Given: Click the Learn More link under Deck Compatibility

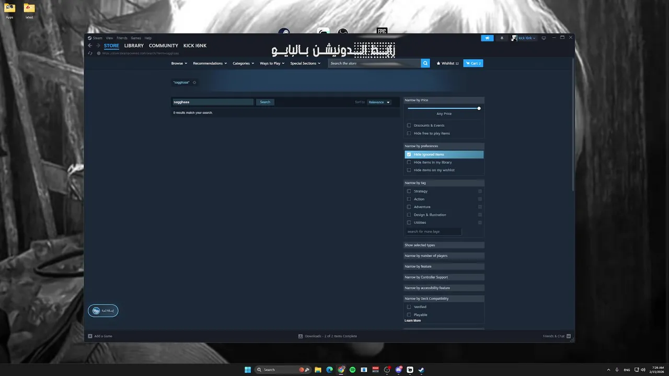Looking at the screenshot, I should tap(412, 321).
